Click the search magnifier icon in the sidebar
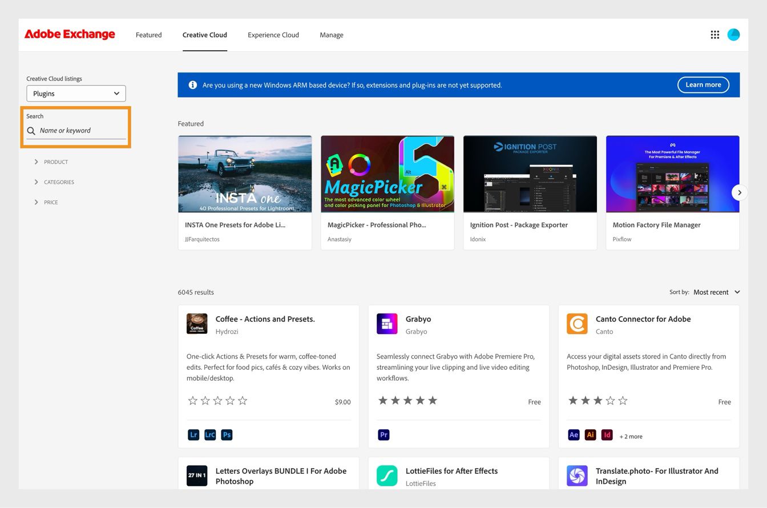 [x=31, y=131]
